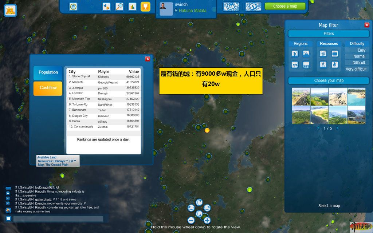Select the Mountain Top ranking row
The height and width of the screenshot is (233, 373).
click(x=103, y=99)
